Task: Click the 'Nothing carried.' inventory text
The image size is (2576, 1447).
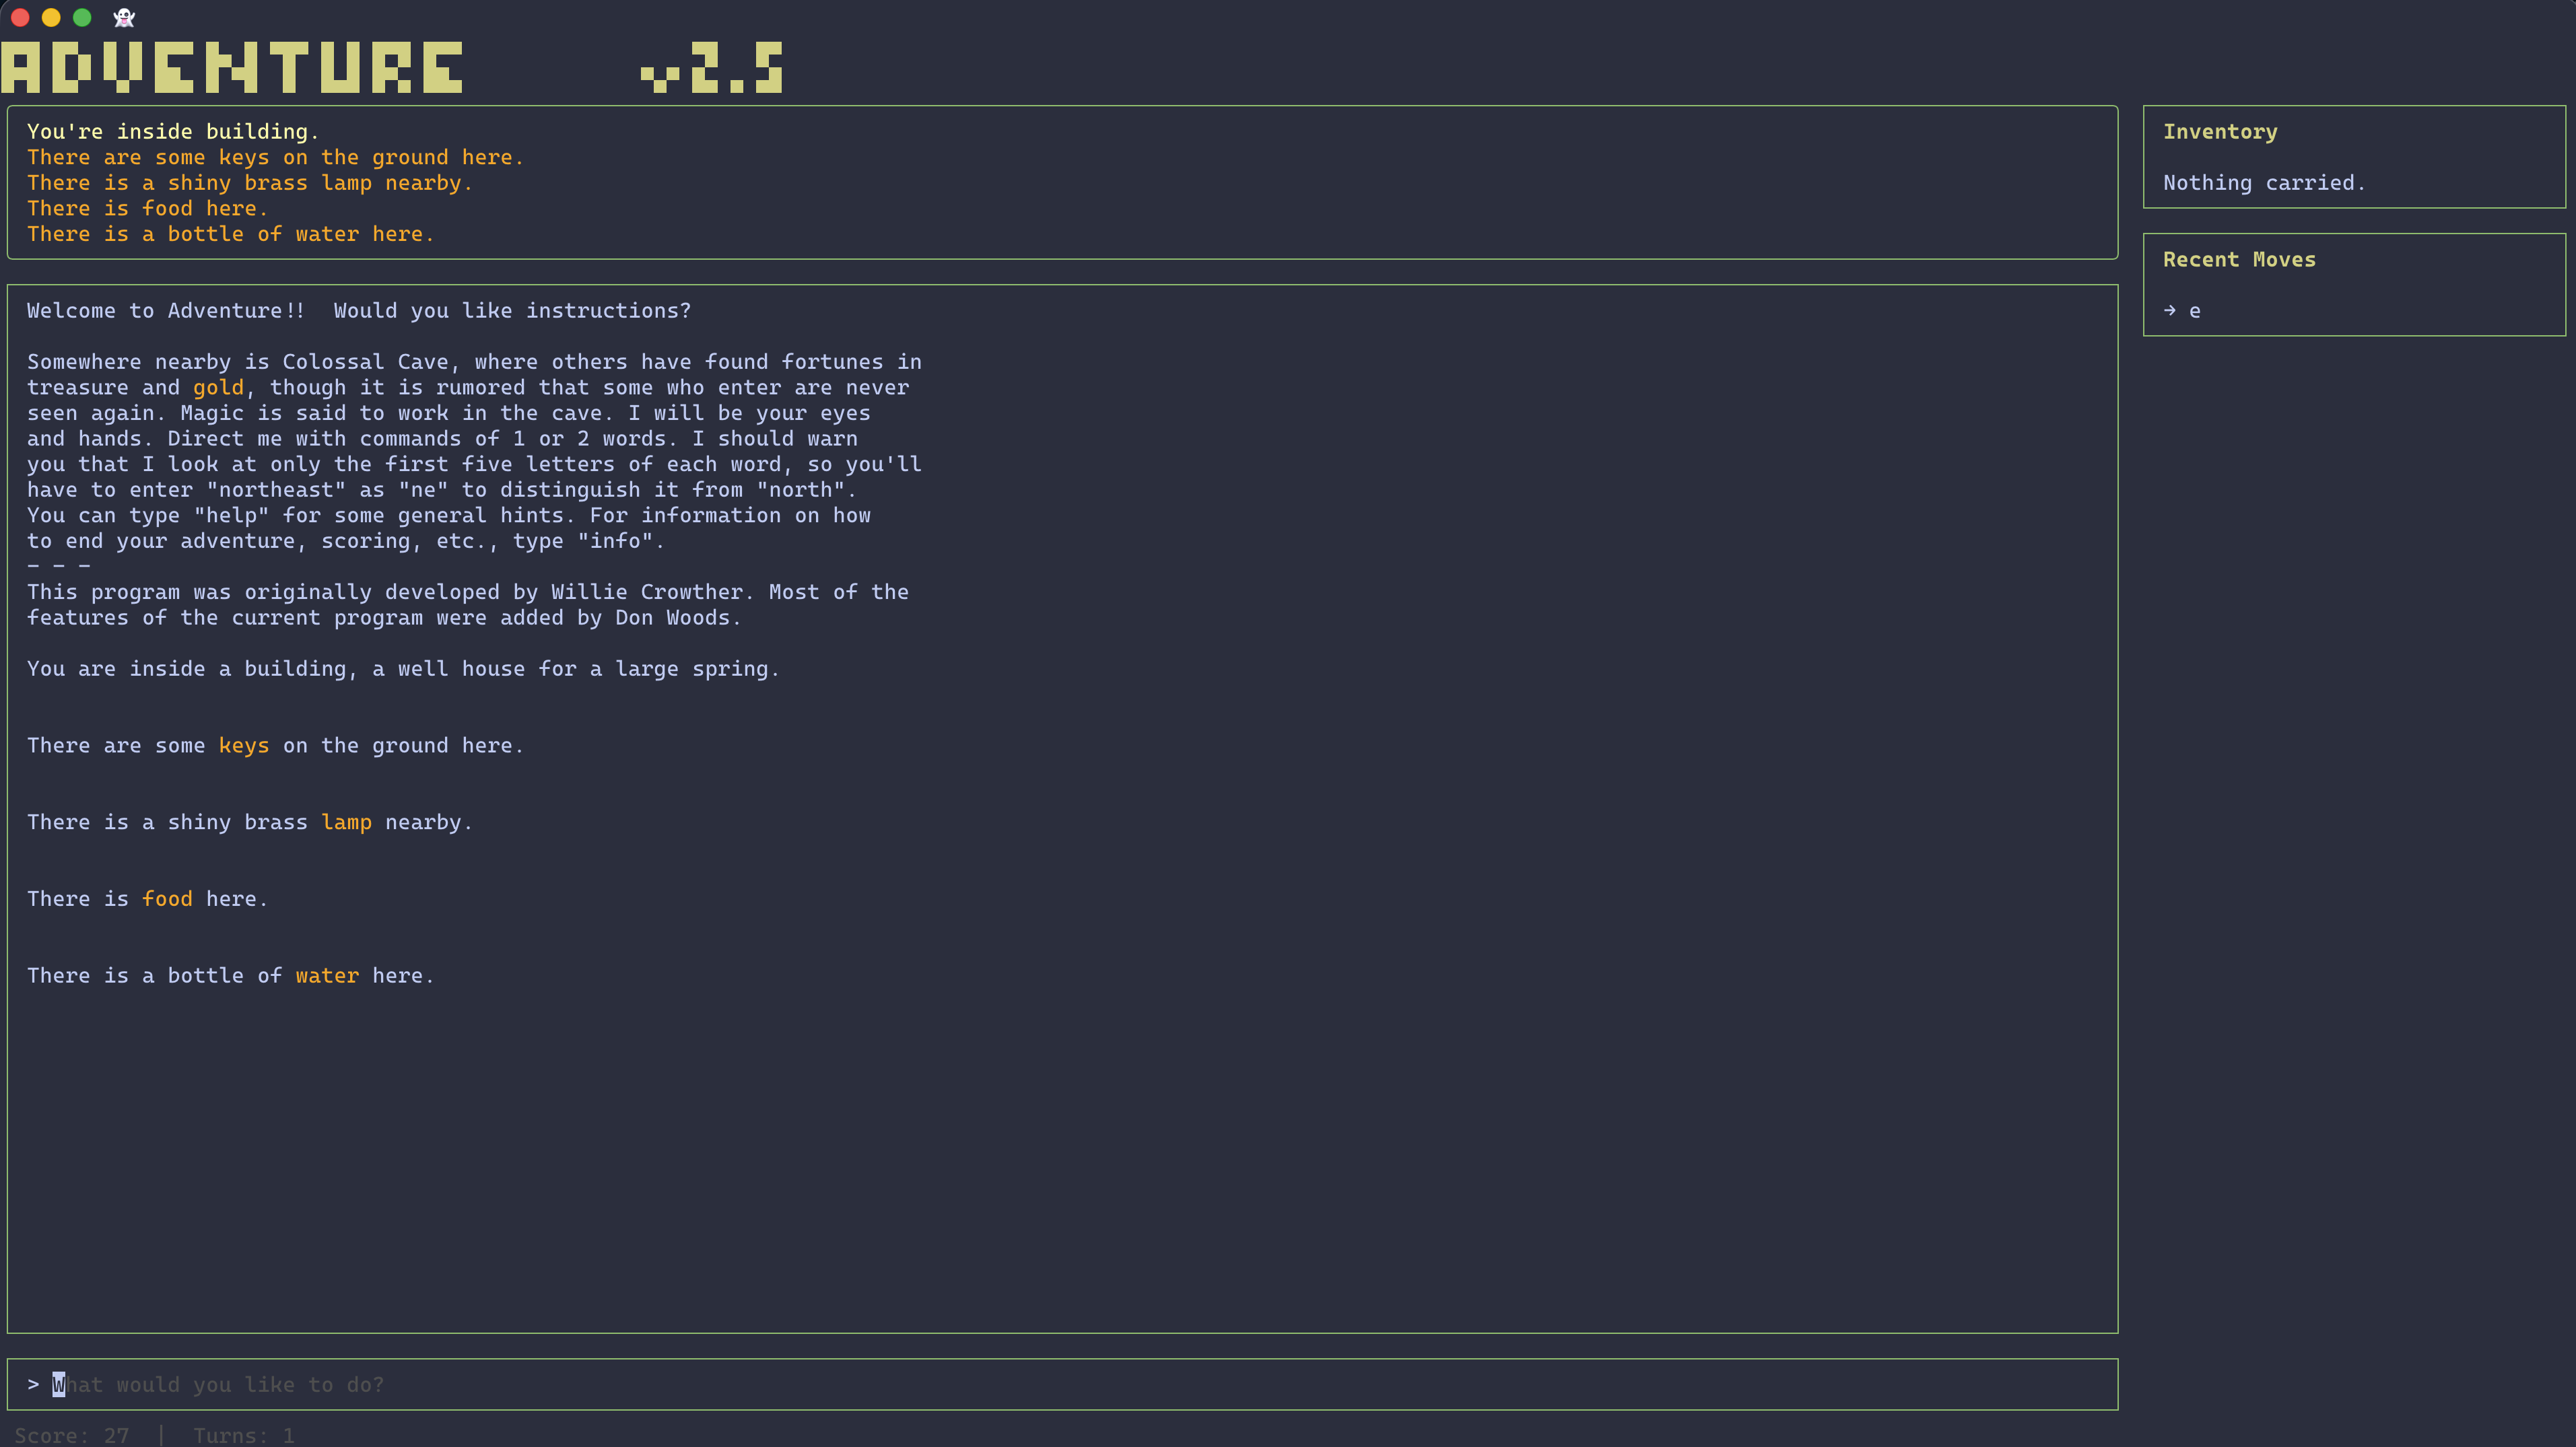Action: [x=2263, y=183]
